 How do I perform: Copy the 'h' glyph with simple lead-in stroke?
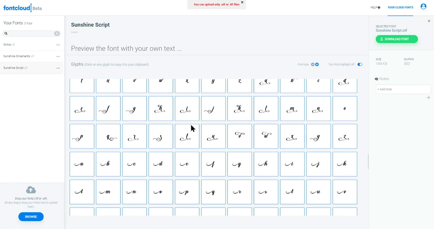coord(266,164)
